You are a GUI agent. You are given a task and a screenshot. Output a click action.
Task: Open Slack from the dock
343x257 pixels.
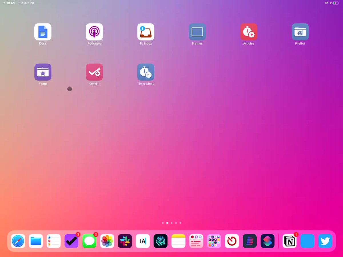tap(125, 241)
